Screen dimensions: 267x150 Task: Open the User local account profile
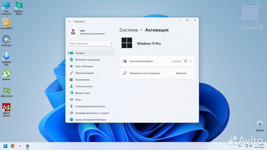tap(87, 32)
